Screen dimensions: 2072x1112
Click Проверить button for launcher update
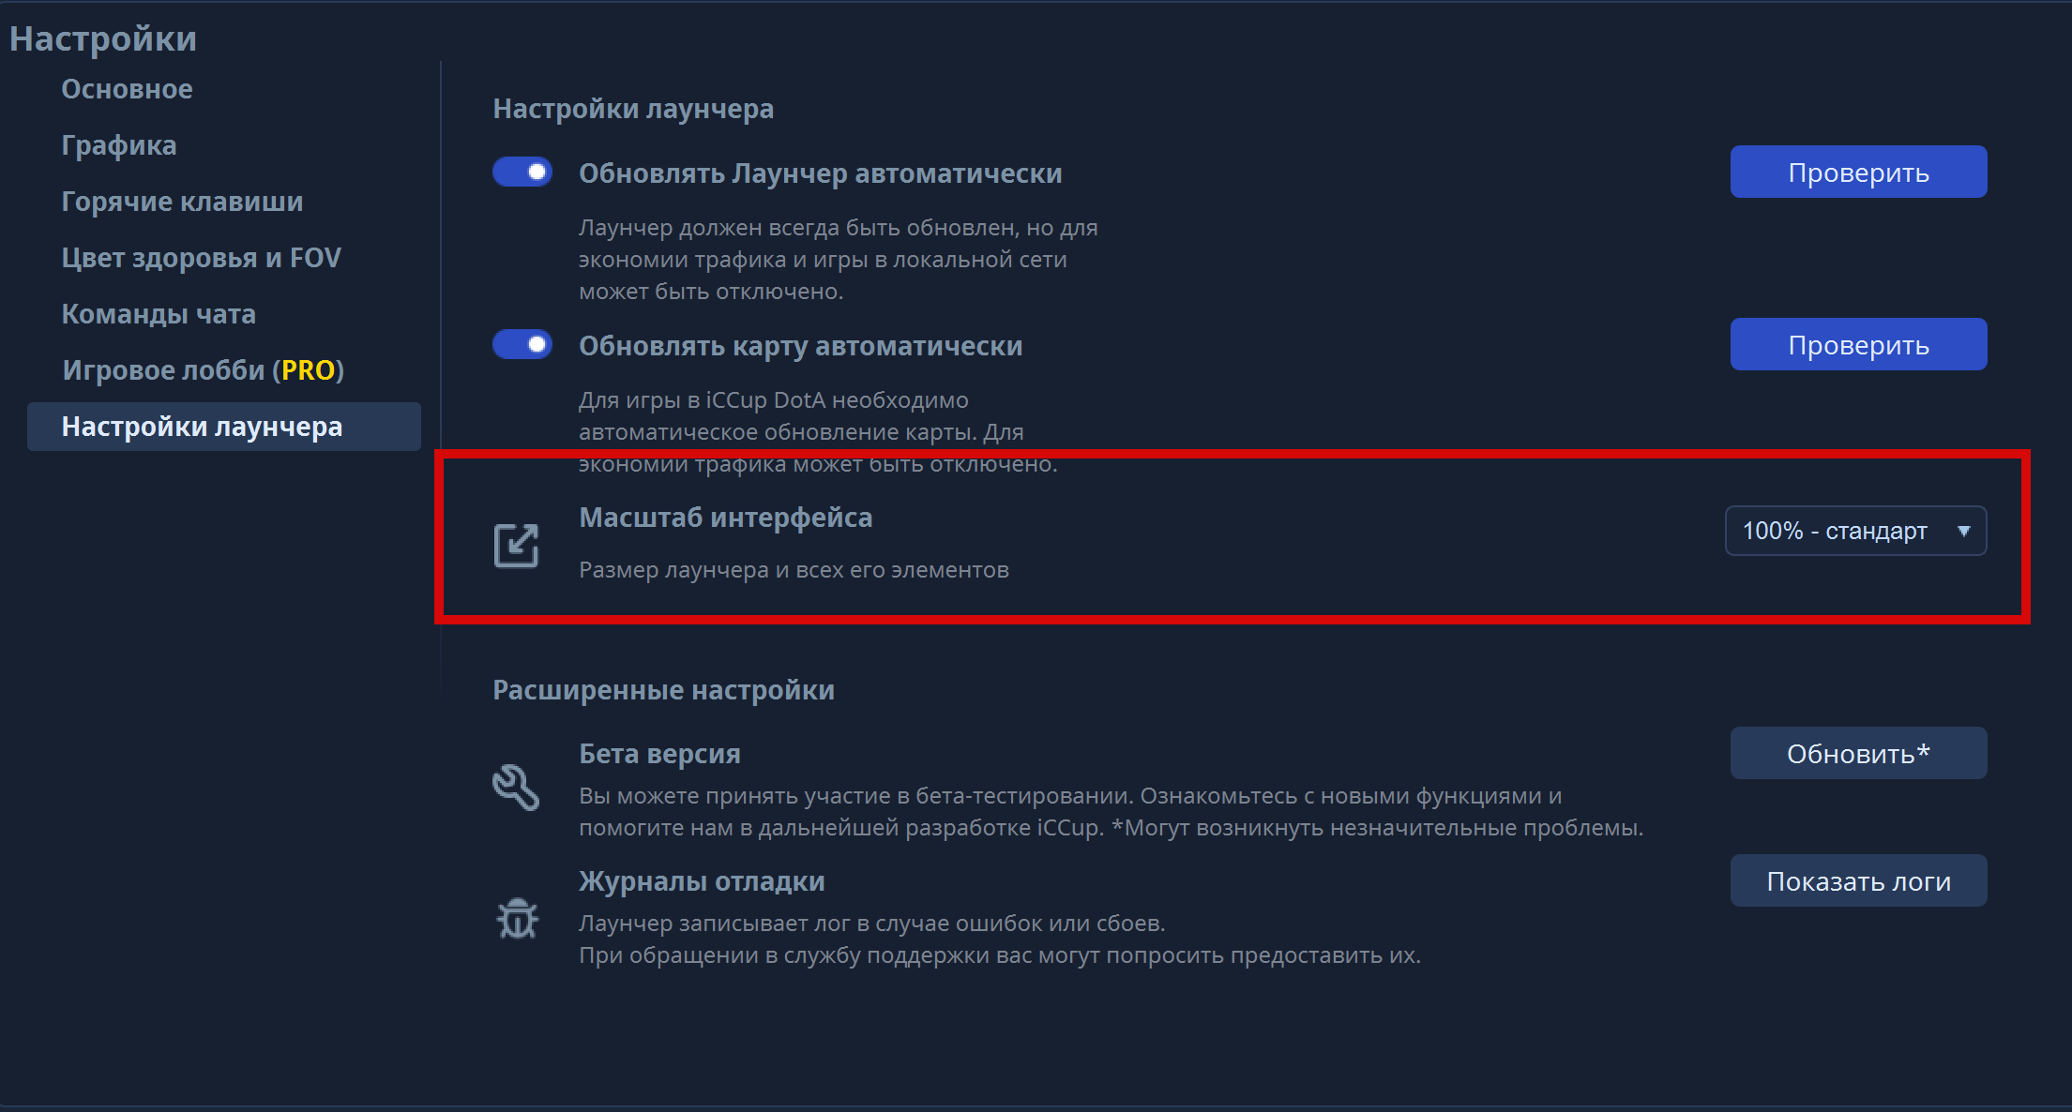point(1858,172)
